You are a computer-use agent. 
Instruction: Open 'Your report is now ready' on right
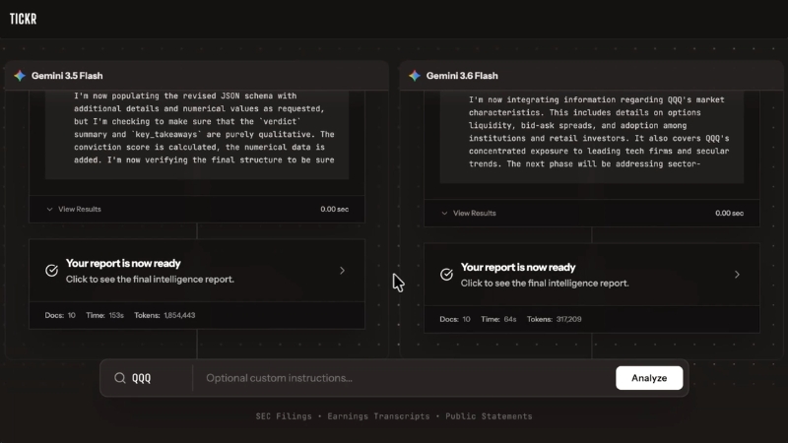[x=592, y=275]
